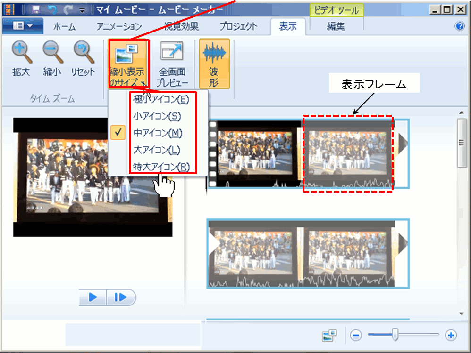Screen dimensions: 471x353
Task: Click the thumbnail size icon in status bar
Action: [x=329, y=335]
